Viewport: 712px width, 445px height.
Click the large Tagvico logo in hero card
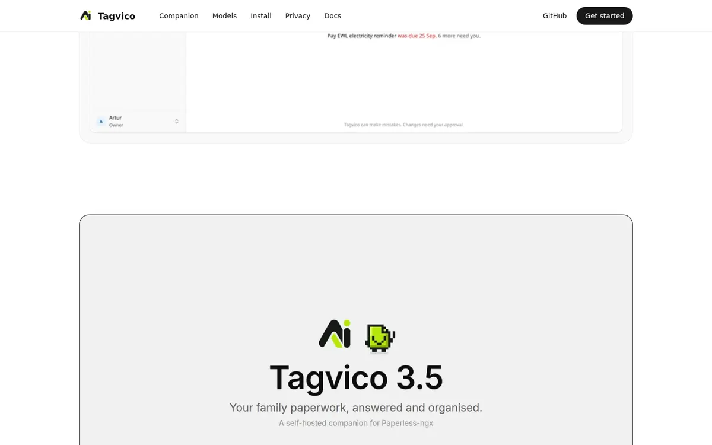coord(335,334)
